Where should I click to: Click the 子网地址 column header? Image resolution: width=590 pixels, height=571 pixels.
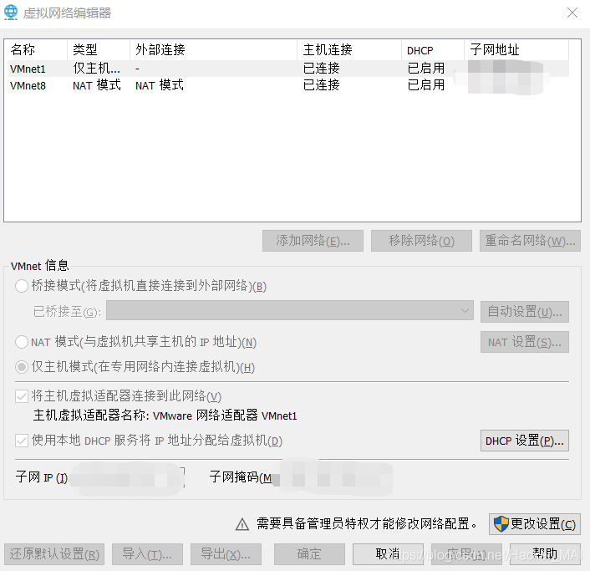point(516,49)
